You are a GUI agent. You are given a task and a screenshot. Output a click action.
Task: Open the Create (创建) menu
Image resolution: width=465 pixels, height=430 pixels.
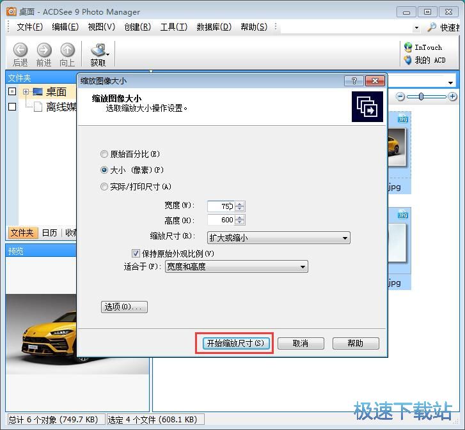pos(138,27)
